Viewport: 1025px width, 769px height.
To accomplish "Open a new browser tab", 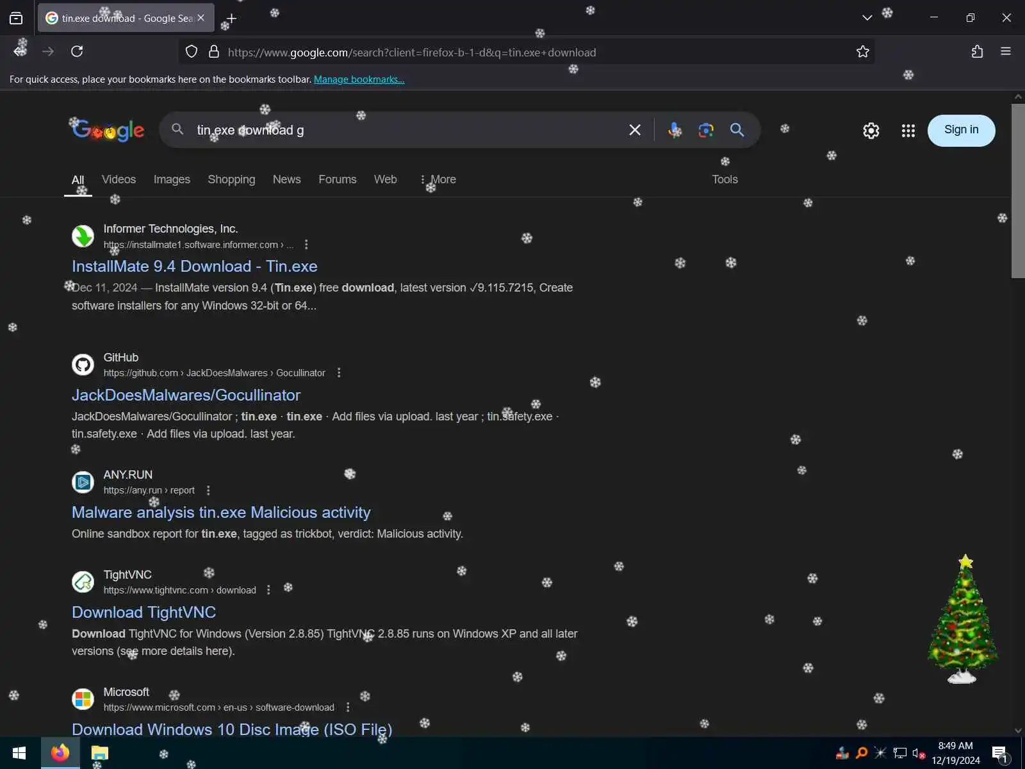I will (x=231, y=19).
